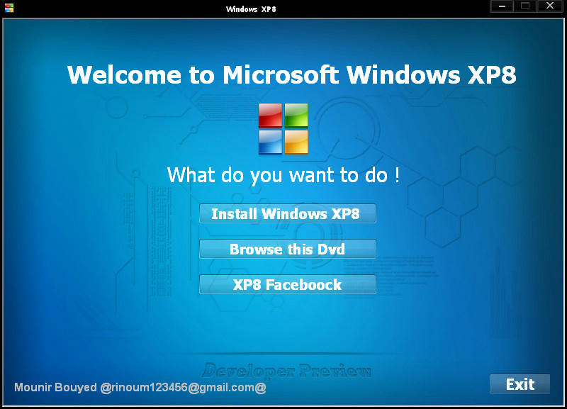The width and height of the screenshot is (567, 409).
Task: Close the Windows XP8 window
Action: pyautogui.click(x=550, y=6)
